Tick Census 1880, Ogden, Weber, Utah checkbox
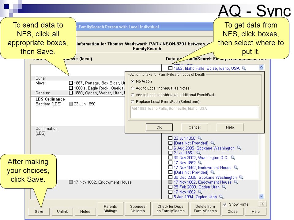Image resolution: width=294 pixels, height=220 pixels. [71, 93]
